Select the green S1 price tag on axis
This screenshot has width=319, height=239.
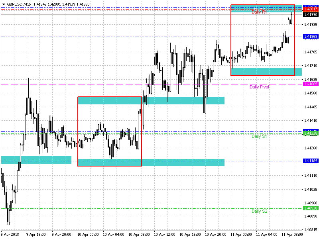(310, 134)
